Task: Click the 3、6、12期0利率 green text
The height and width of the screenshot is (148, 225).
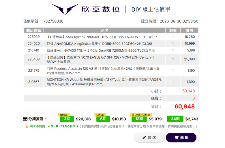Action: [x=63, y=126]
